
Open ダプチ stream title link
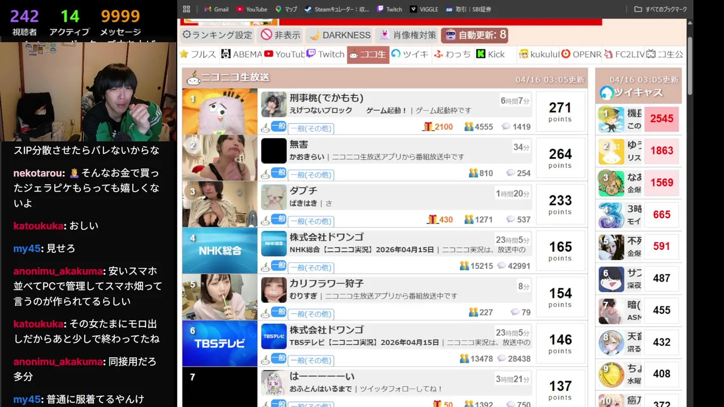pos(303,190)
